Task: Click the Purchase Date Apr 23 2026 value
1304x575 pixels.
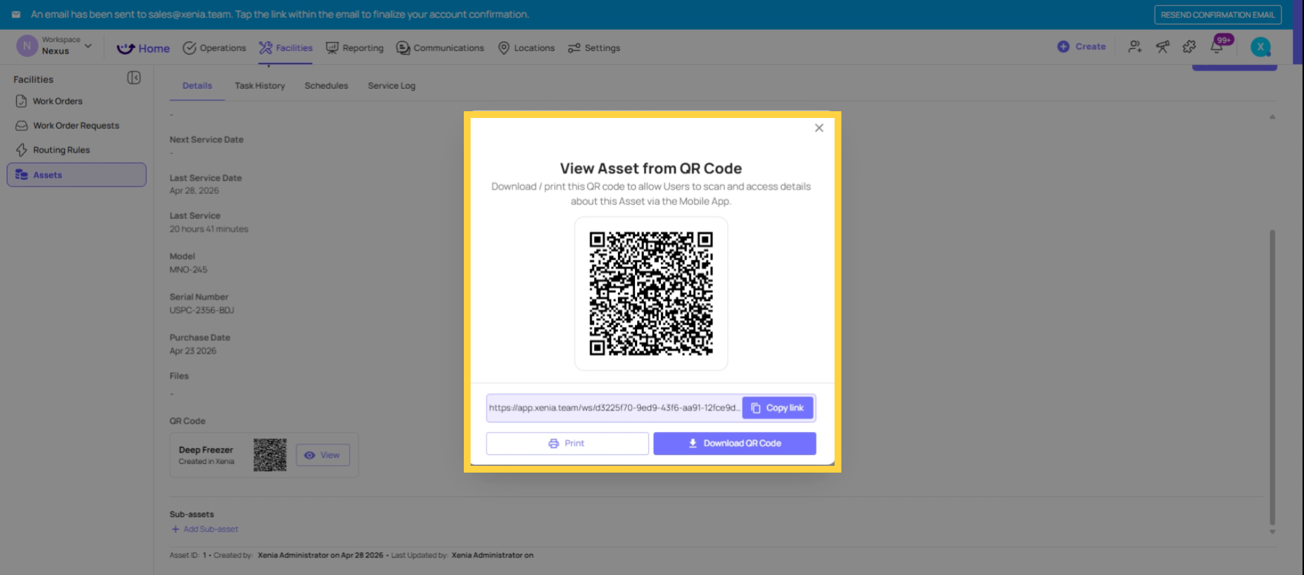Action: [x=193, y=351]
